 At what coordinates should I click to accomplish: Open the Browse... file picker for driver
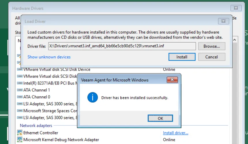[212, 46]
